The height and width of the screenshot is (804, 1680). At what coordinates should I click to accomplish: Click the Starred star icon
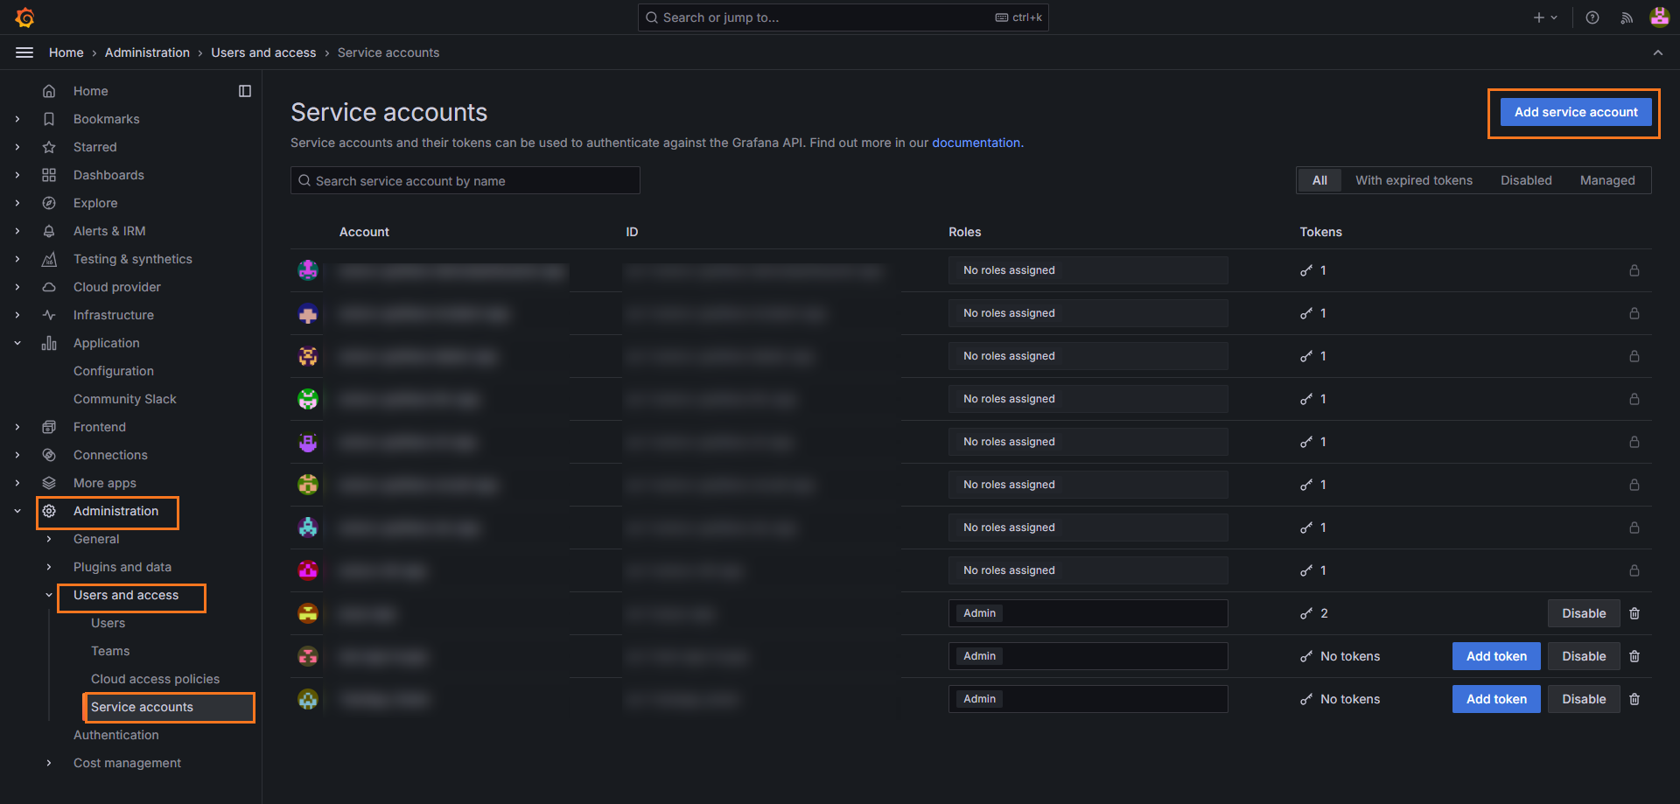click(49, 147)
